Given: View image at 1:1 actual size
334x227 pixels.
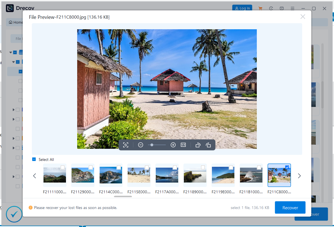Looking at the screenshot, I should 183,145.
